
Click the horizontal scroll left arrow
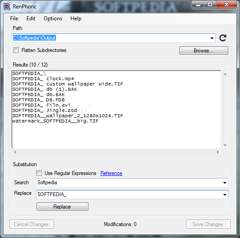pos(15,152)
